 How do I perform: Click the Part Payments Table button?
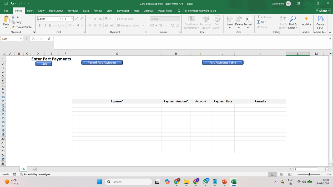click(223, 63)
